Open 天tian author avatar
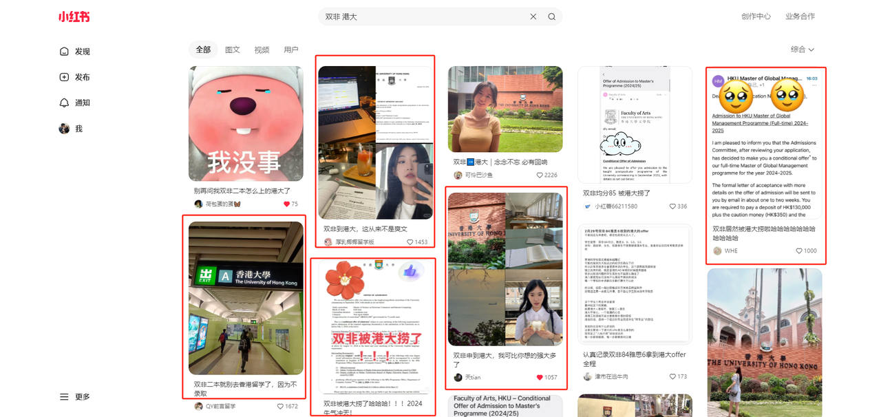The image size is (881, 417). [x=458, y=377]
